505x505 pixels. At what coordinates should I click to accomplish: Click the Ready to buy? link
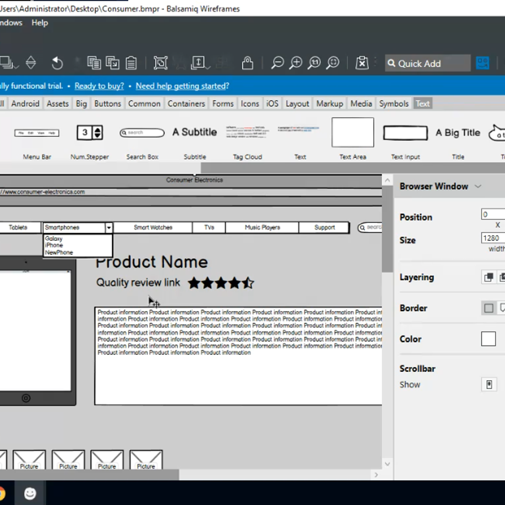coord(99,86)
